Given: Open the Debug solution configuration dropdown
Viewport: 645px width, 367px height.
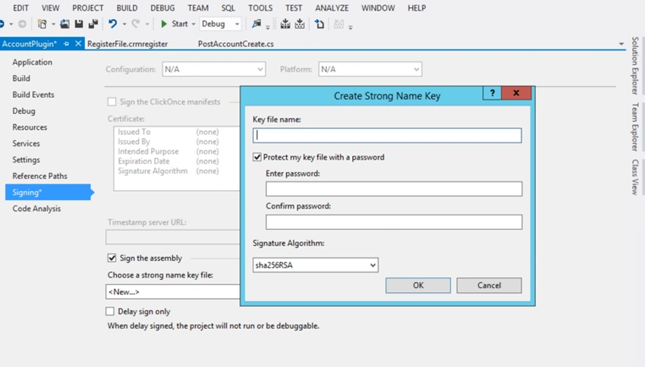Looking at the screenshot, I should pos(221,24).
